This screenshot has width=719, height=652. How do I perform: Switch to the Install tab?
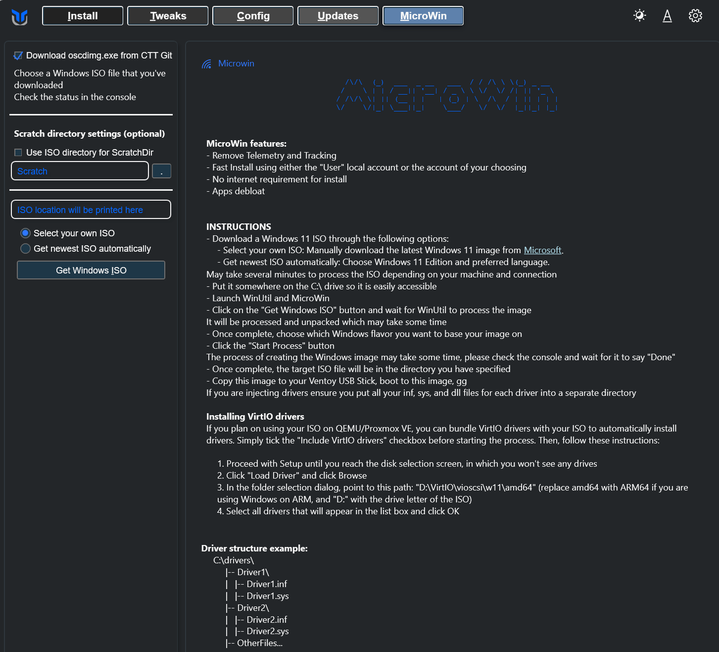tap(83, 16)
